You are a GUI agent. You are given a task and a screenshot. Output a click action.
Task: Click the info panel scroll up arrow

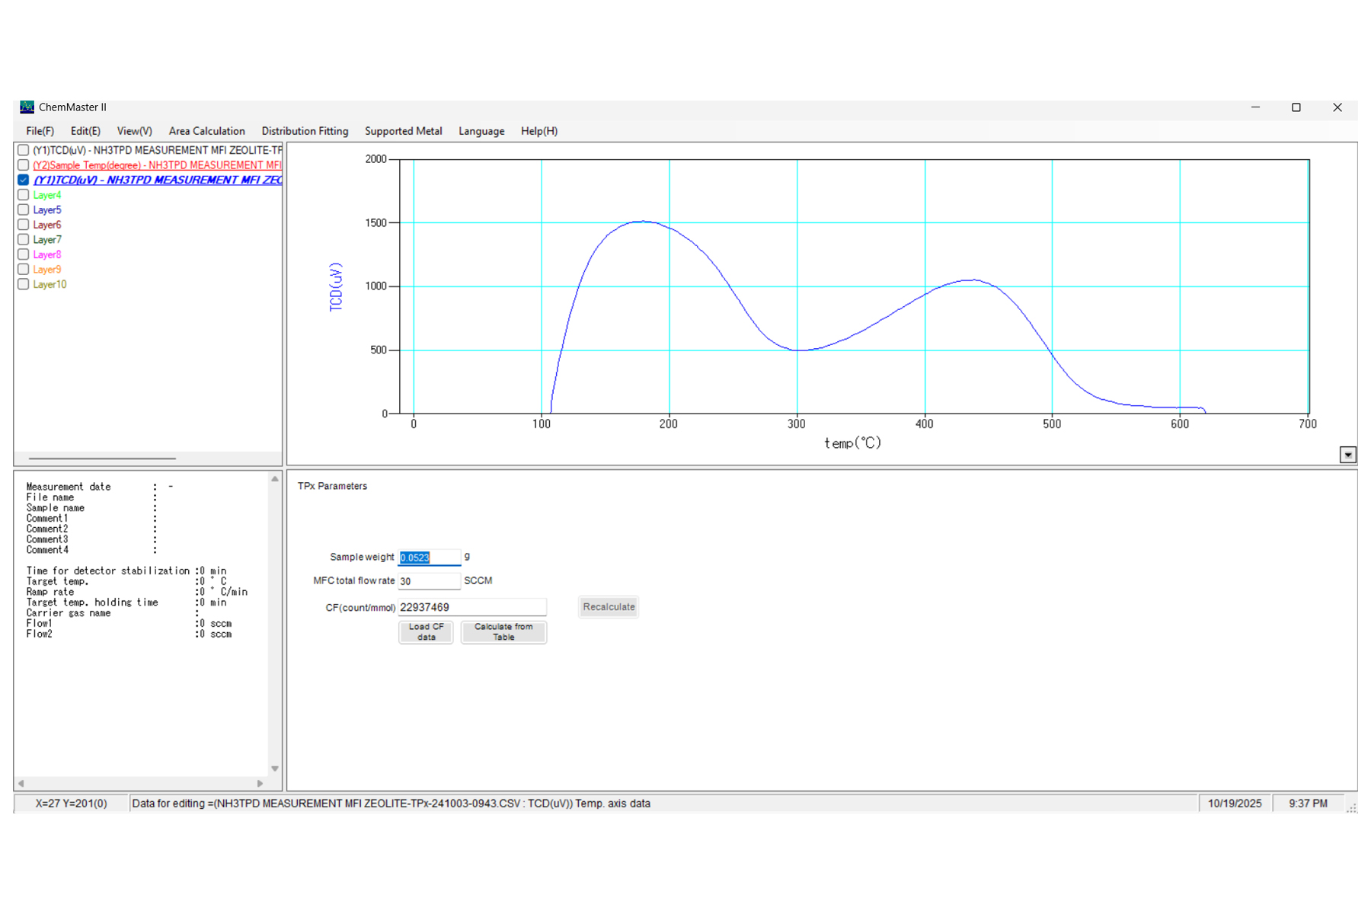(275, 479)
